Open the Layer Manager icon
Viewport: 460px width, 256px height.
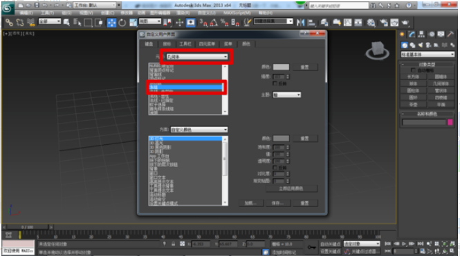pyautogui.click(x=324, y=22)
